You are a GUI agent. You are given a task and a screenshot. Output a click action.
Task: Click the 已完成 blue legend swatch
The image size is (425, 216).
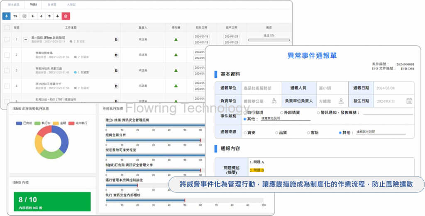point(19,124)
